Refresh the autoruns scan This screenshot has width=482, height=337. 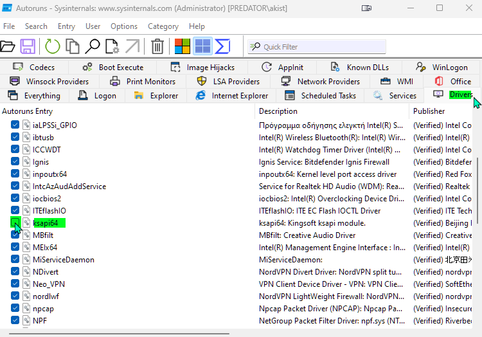point(52,46)
